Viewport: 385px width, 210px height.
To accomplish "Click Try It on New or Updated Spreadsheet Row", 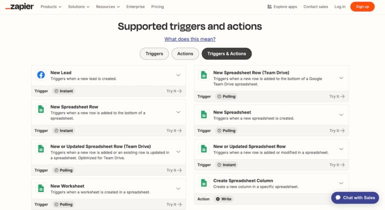I will [x=337, y=165].
